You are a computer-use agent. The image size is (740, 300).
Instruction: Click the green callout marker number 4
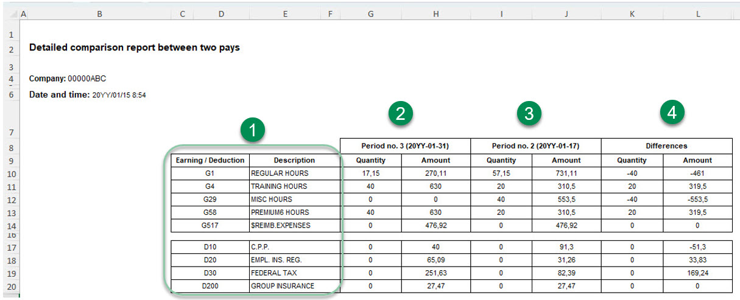tap(672, 113)
